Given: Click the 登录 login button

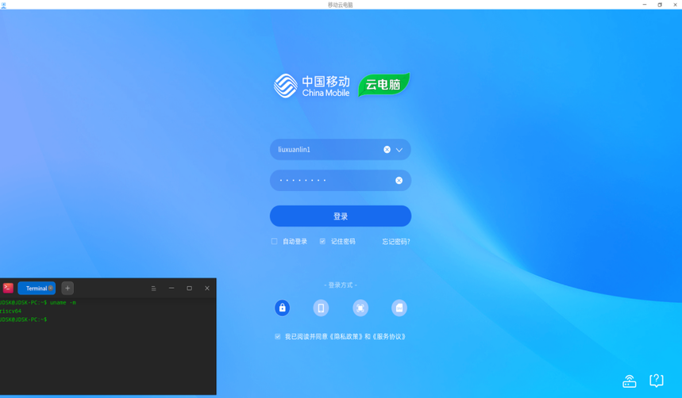Looking at the screenshot, I should (x=340, y=216).
